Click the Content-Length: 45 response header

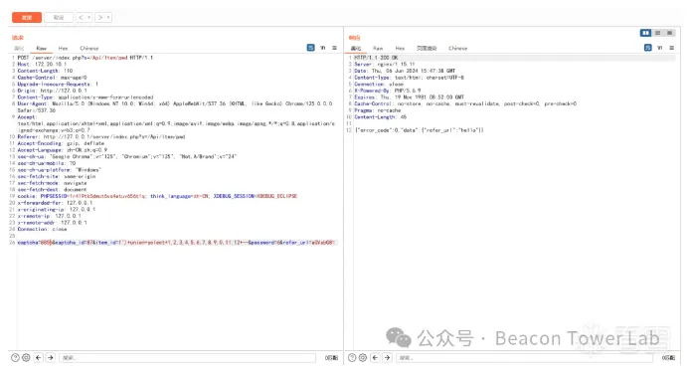tap(380, 117)
